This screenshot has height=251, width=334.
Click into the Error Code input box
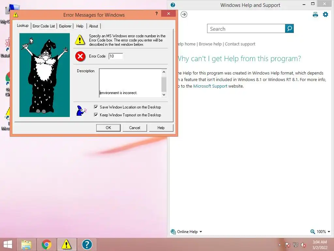coord(116,56)
